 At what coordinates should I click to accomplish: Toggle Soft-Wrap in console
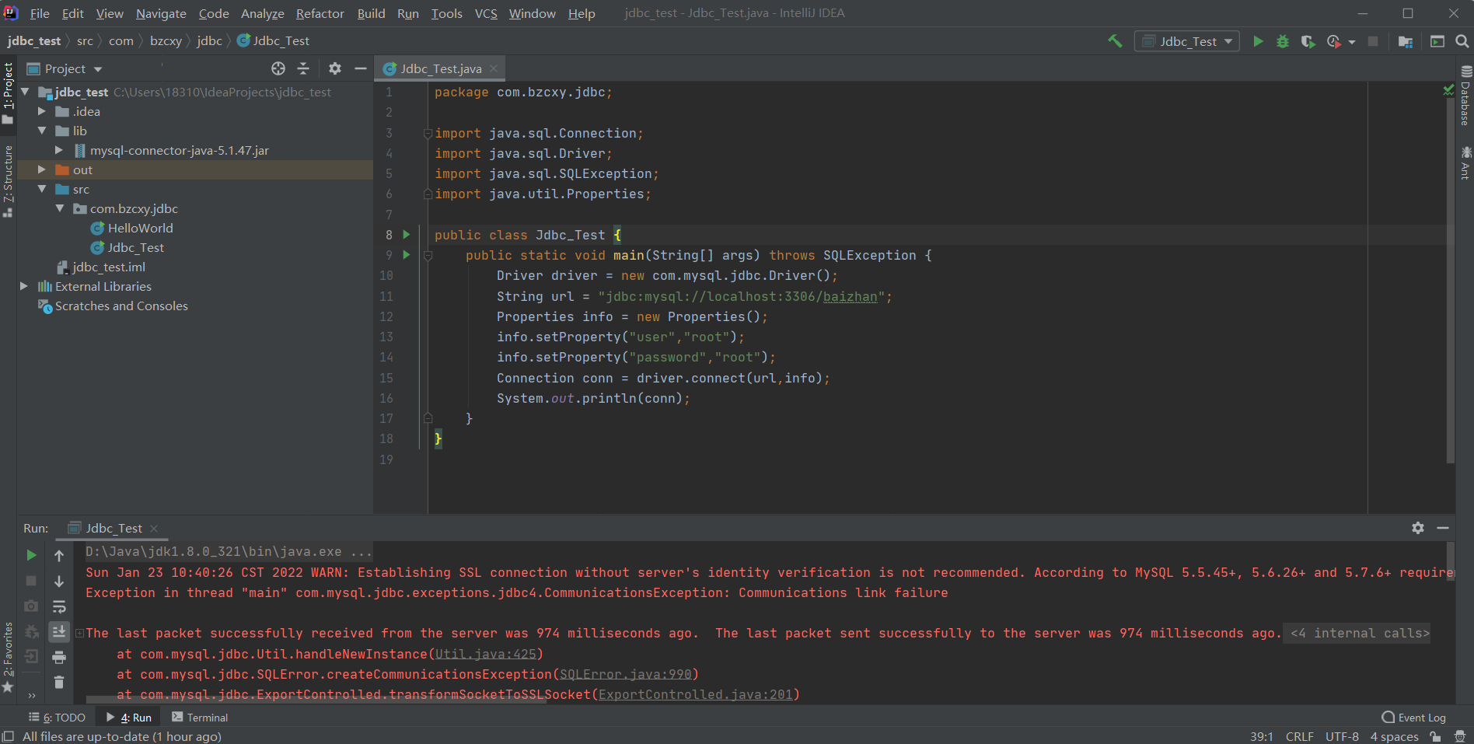pos(59,606)
